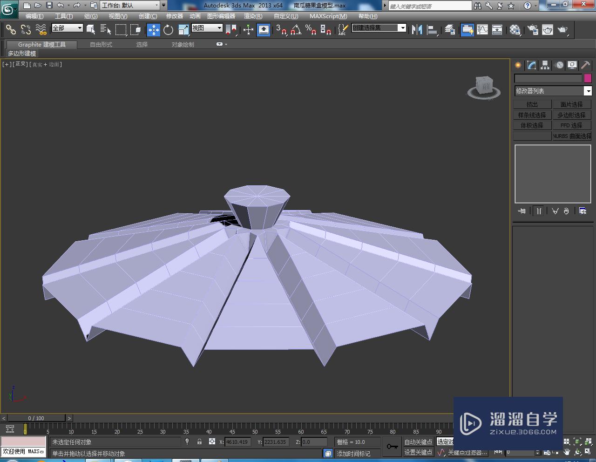Toggle Spinner Snap icon
The image size is (596, 462).
coord(325,30)
